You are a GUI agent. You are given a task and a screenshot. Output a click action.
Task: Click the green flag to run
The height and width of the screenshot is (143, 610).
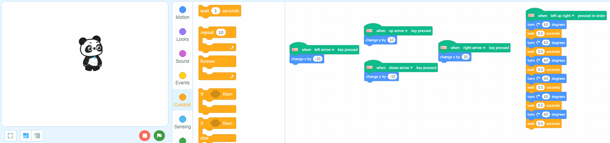tap(159, 136)
